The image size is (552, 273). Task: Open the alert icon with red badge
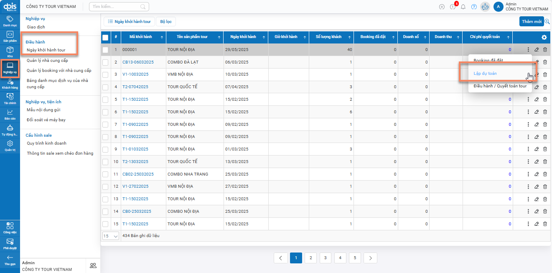tap(453, 7)
